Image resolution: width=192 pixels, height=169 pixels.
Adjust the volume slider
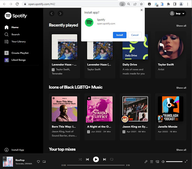pyautogui.click(x=174, y=162)
